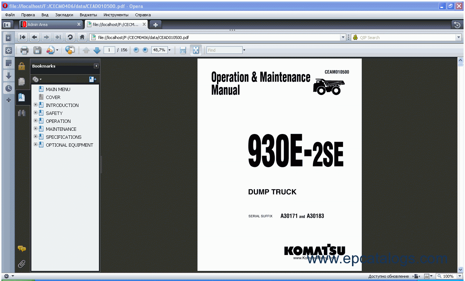Expand the OPERATION bookmark
Image resolution: width=465 pixels, height=281 pixels.
pos(35,121)
